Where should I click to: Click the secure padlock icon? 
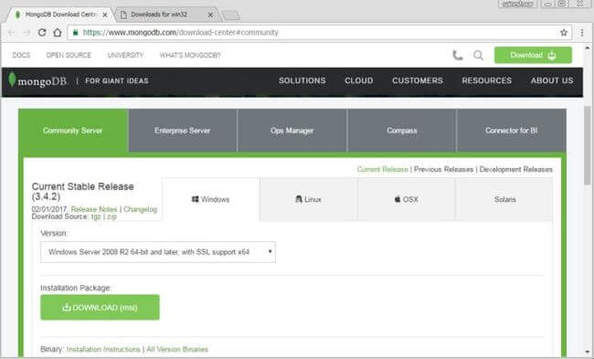pos(75,33)
